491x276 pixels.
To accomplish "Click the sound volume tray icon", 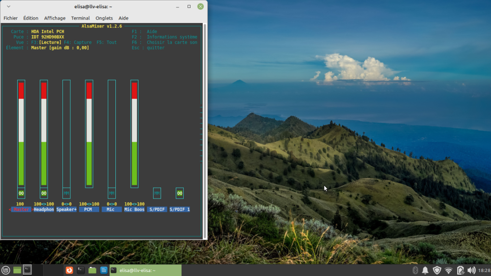I will (x=471, y=270).
